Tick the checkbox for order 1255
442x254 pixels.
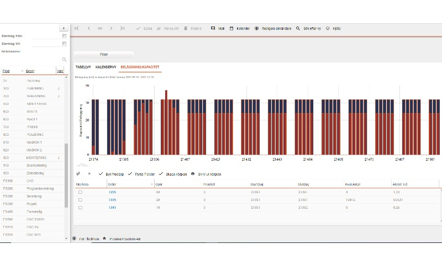80,192
